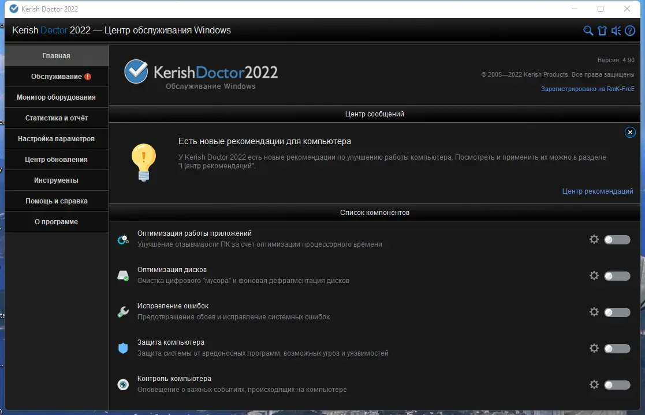This screenshot has height=415, width=645.
Task: Click the Оптимизация работы приложений title
Action: [x=194, y=233]
